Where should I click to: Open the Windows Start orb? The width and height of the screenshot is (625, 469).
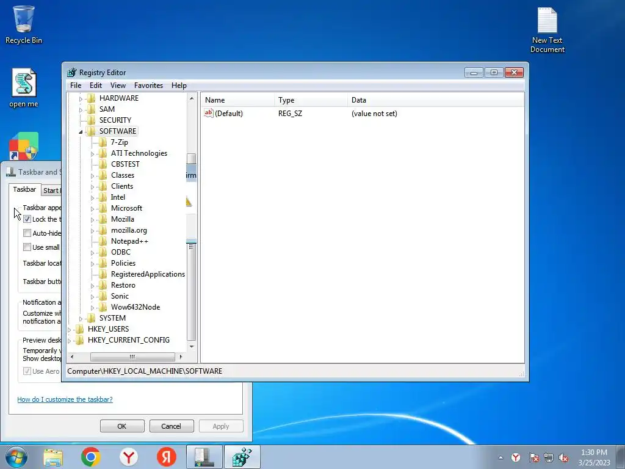point(16,457)
